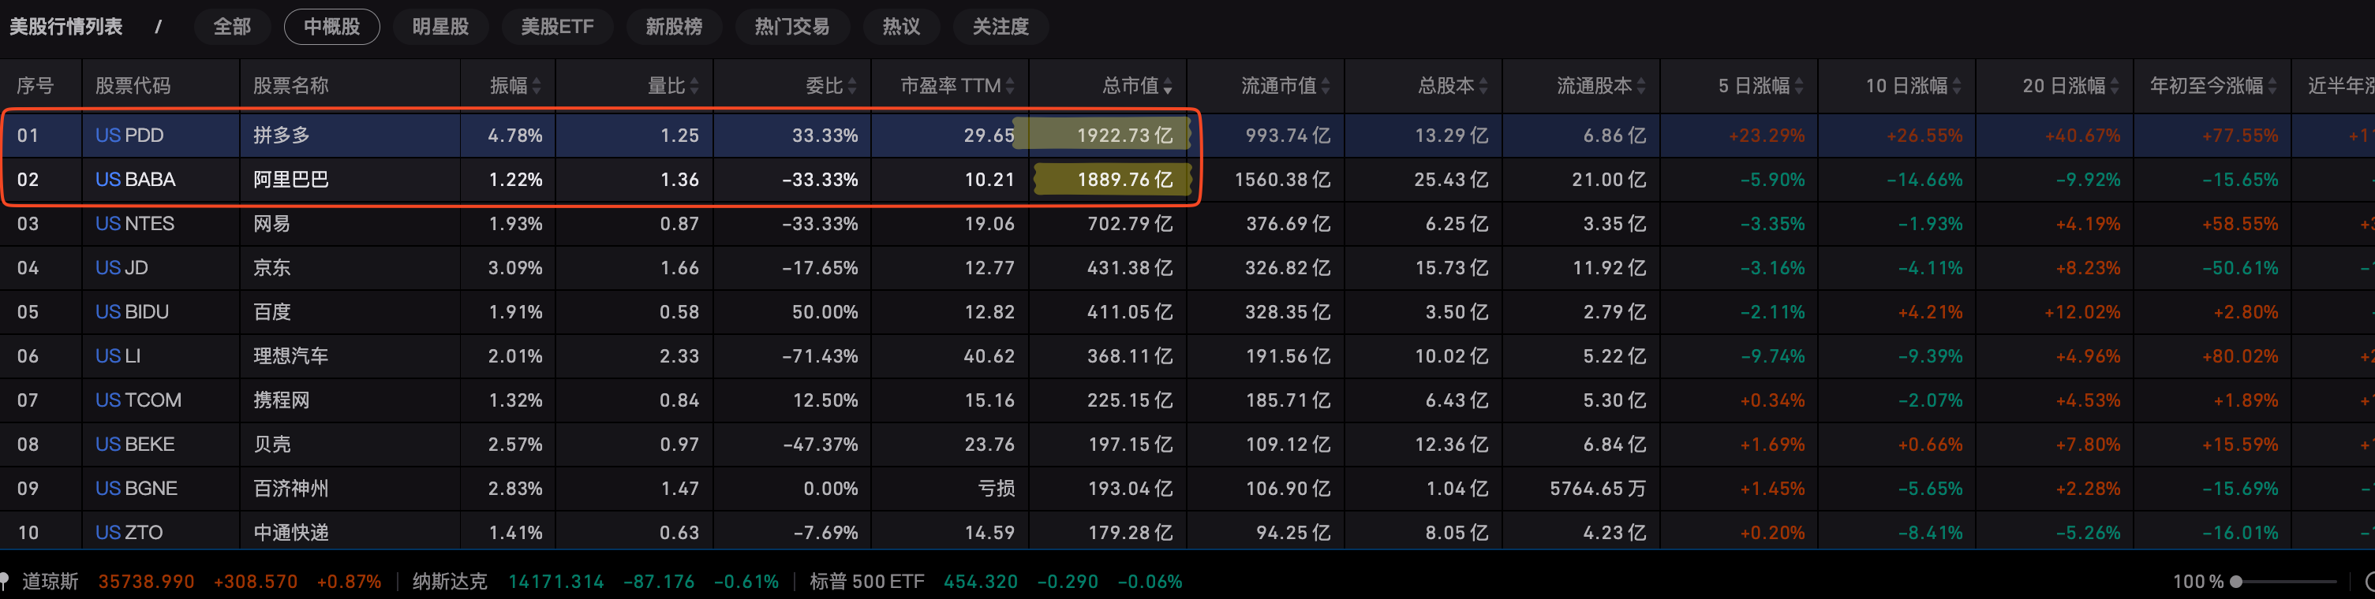Click the 100% zoom slider handle
2375x599 pixels.
(x=2236, y=582)
